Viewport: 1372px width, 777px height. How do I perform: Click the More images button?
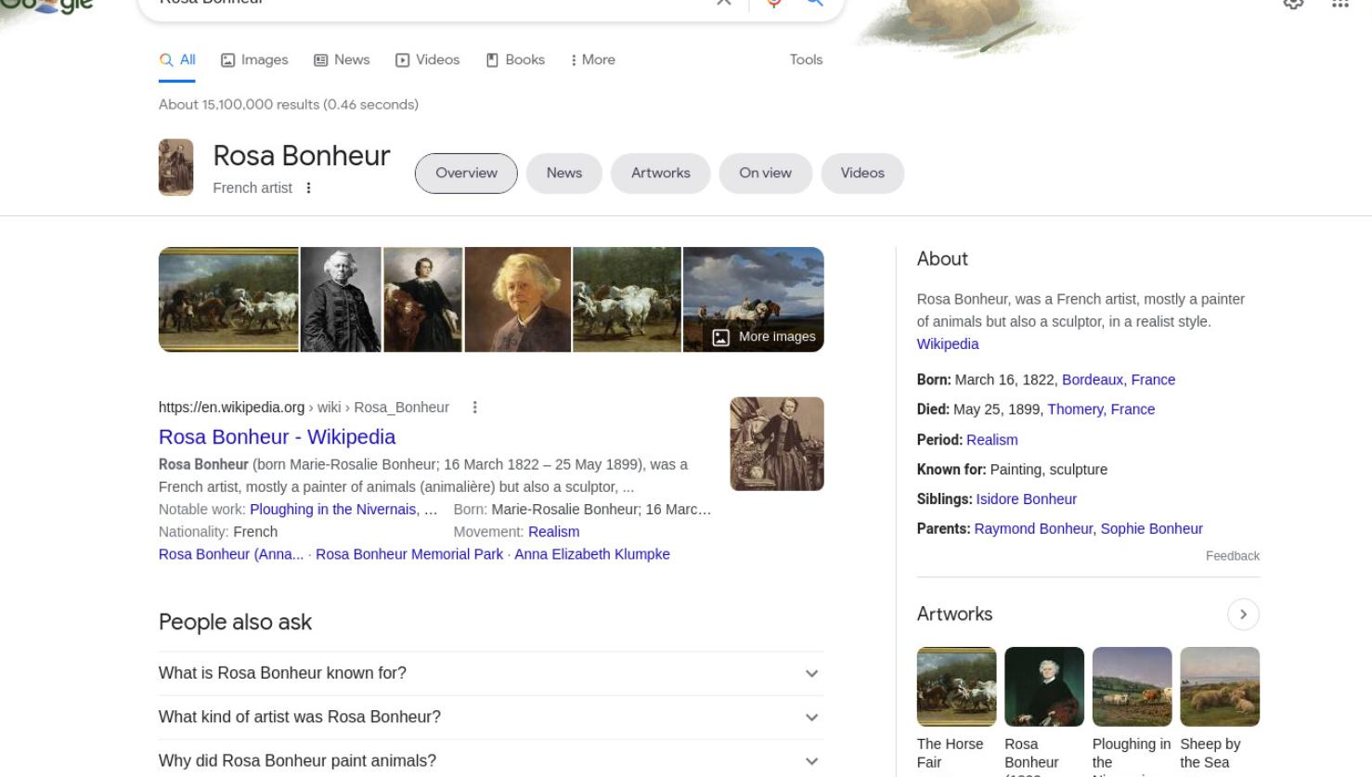(764, 337)
